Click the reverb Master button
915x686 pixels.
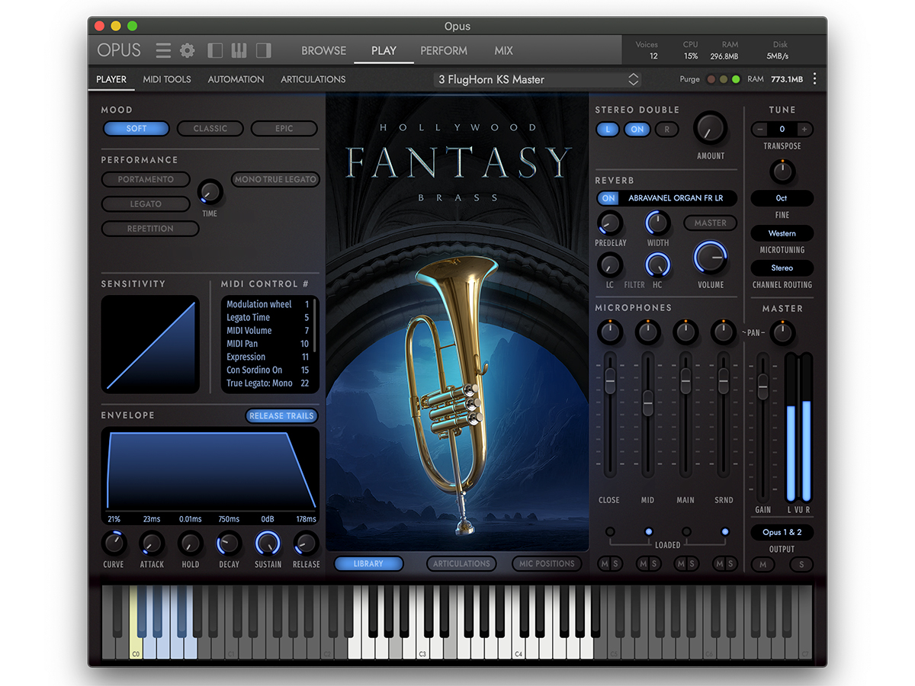pos(711,223)
